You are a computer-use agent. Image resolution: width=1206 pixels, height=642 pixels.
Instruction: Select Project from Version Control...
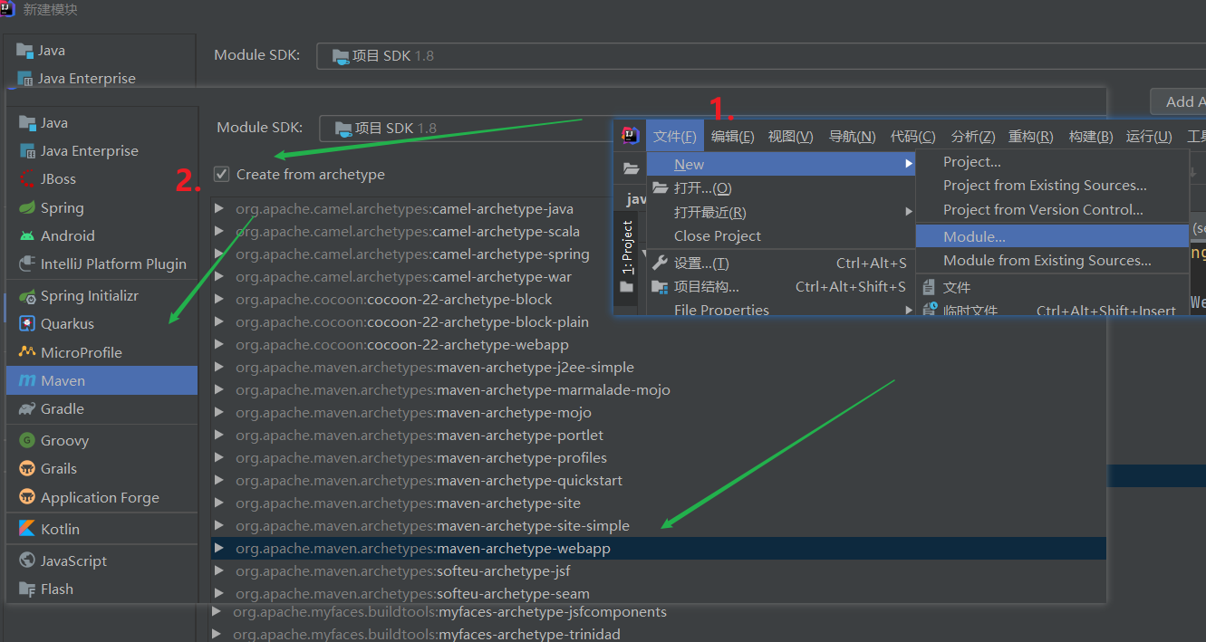pos(1052,209)
